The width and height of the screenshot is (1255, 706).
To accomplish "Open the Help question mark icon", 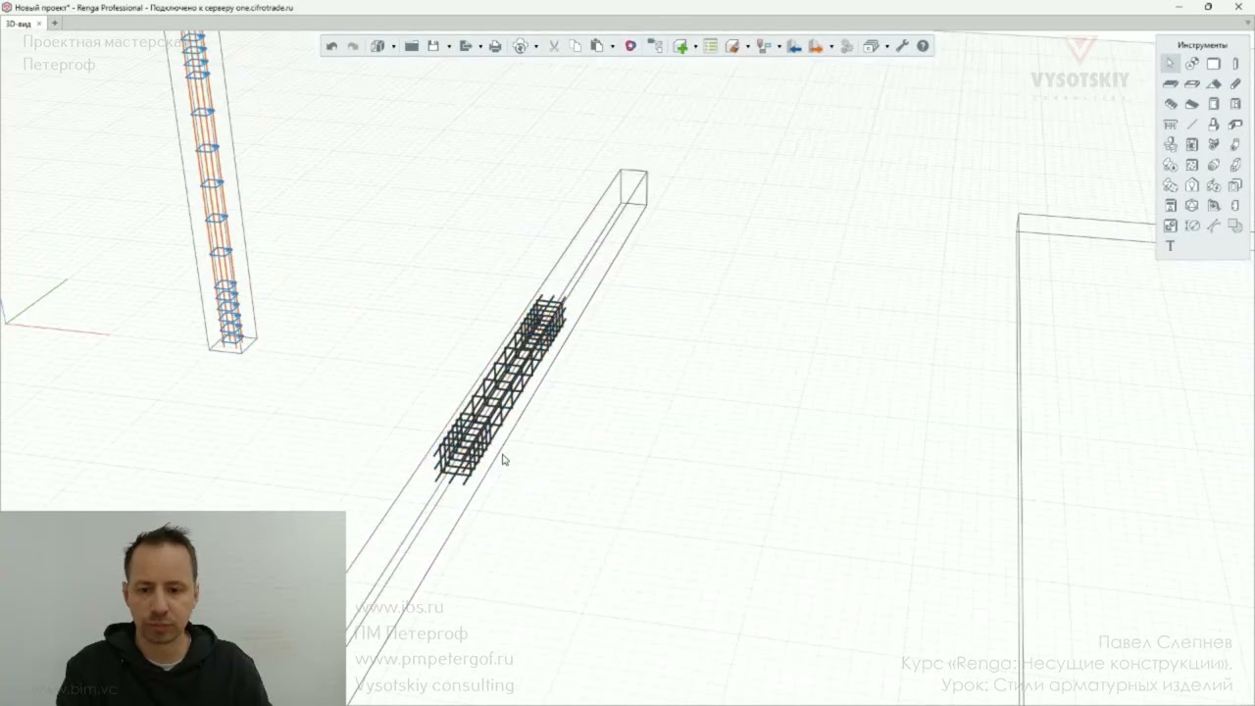I will click(923, 46).
